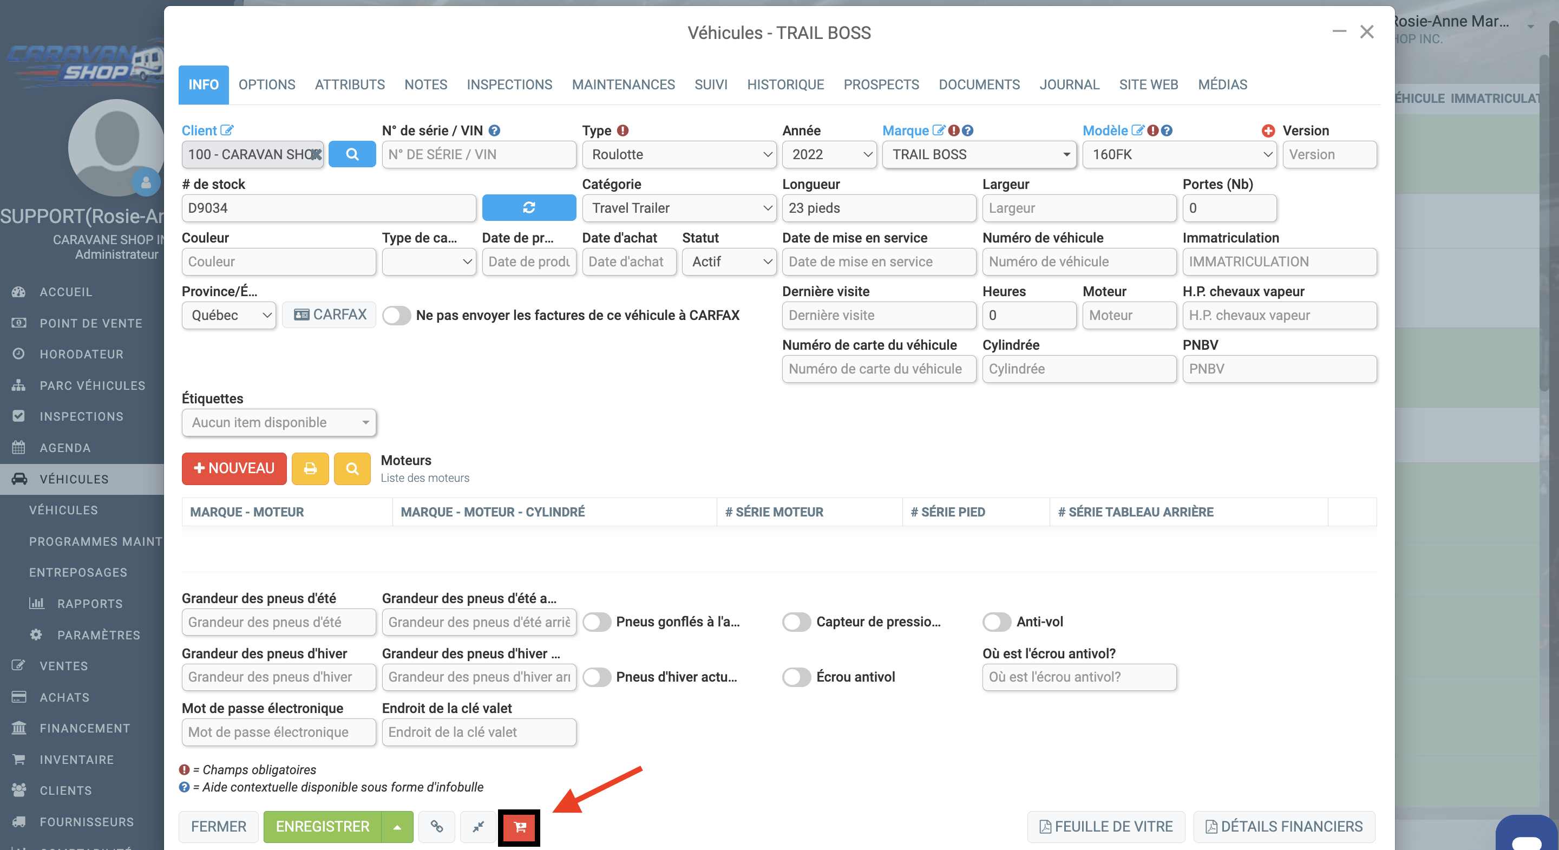Switch to the ATTRIBUTS tab

pyautogui.click(x=350, y=85)
